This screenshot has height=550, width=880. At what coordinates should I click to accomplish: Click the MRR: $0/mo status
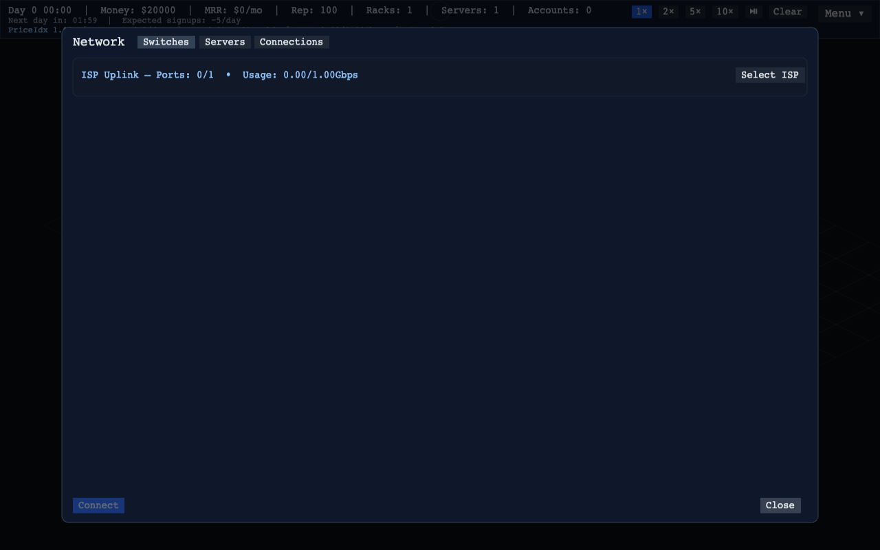[x=233, y=10]
